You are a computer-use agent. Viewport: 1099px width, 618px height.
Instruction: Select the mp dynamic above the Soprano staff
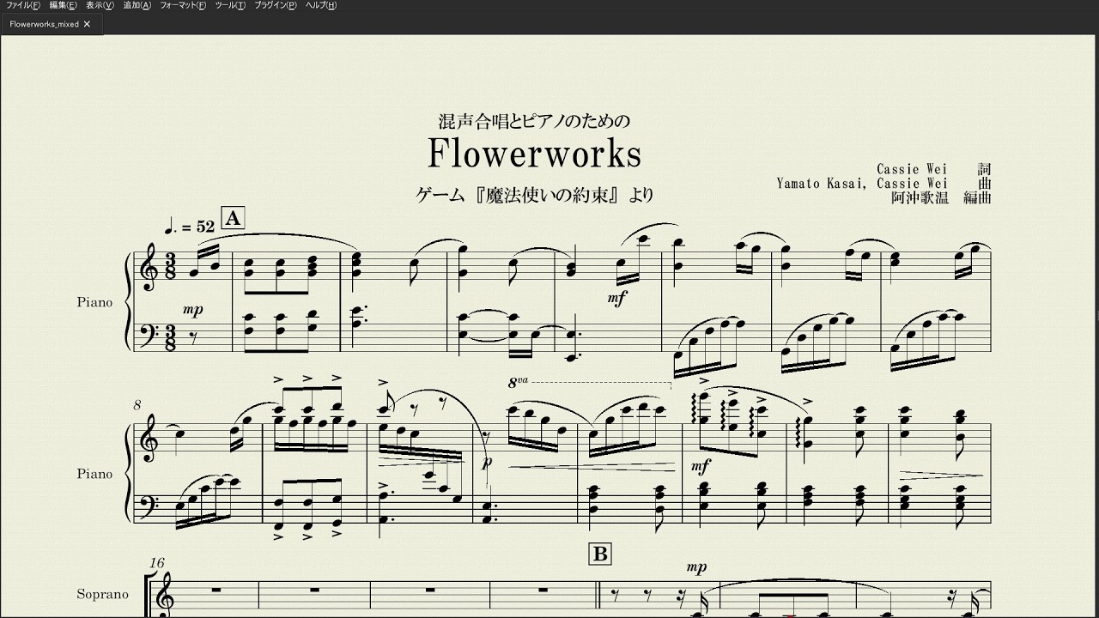click(695, 567)
